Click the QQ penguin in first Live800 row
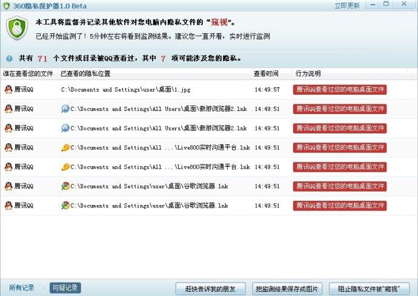 [8, 147]
